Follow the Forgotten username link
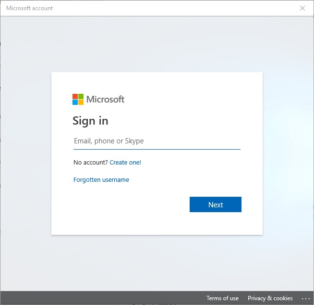 click(x=101, y=179)
